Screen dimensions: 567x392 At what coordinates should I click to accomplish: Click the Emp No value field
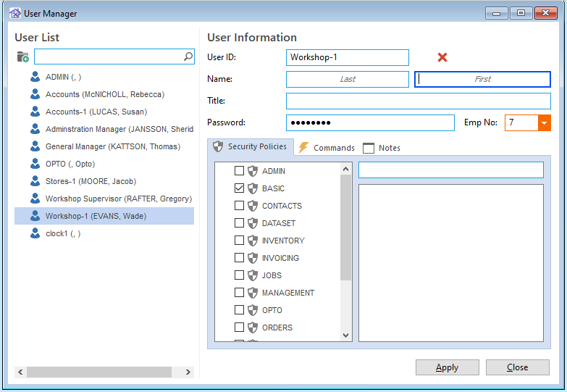[521, 122]
